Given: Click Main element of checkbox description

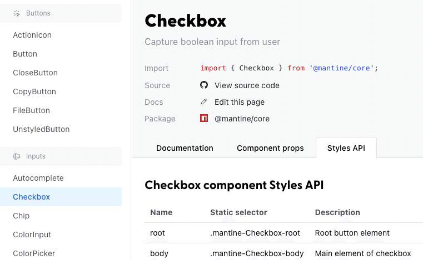Looking at the screenshot, I should [363, 253].
